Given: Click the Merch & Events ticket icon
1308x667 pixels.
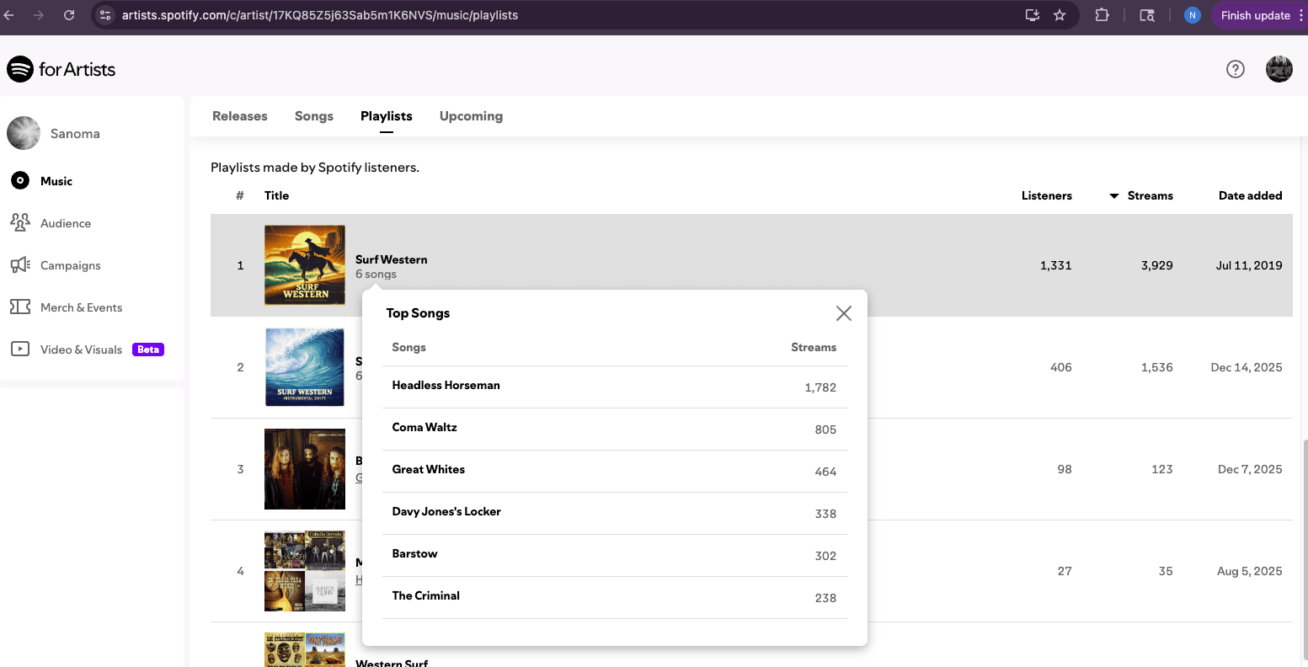Looking at the screenshot, I should (x=20, y=307).
